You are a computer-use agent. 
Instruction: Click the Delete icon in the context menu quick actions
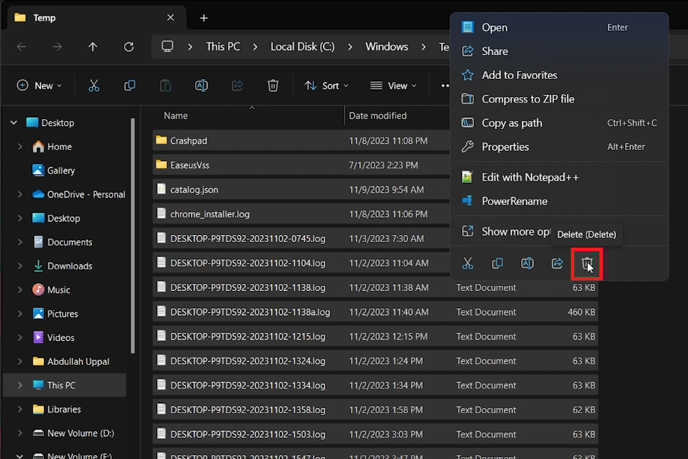(587, 264)
